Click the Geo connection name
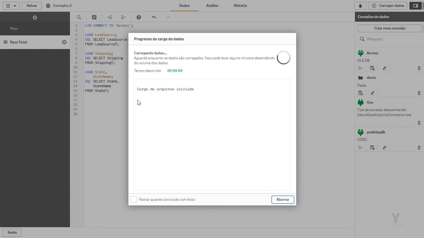Screen dimensions: 424x238 [x=370, y=102]
